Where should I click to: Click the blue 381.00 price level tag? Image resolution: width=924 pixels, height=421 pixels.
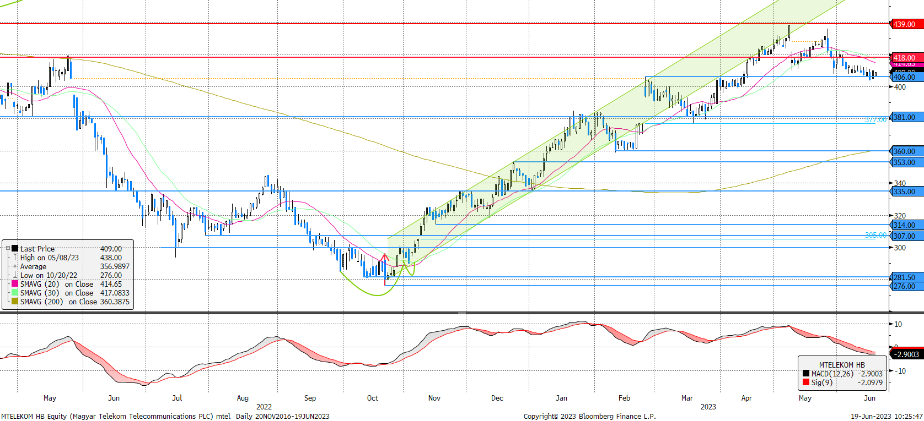[x=907, y=117]
